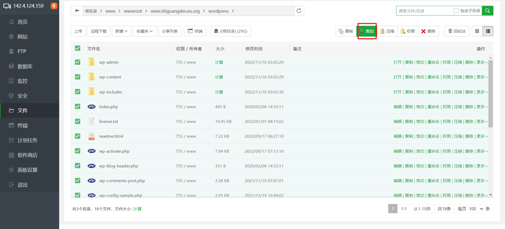Expand 更多 menu for wp-comments-post.php row

482,181
